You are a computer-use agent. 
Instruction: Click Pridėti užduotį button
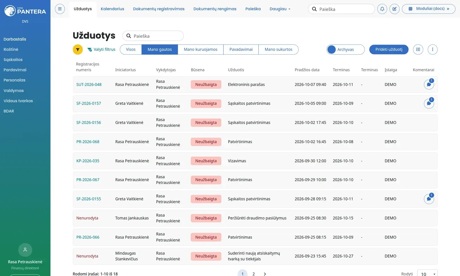coord(389,49)
